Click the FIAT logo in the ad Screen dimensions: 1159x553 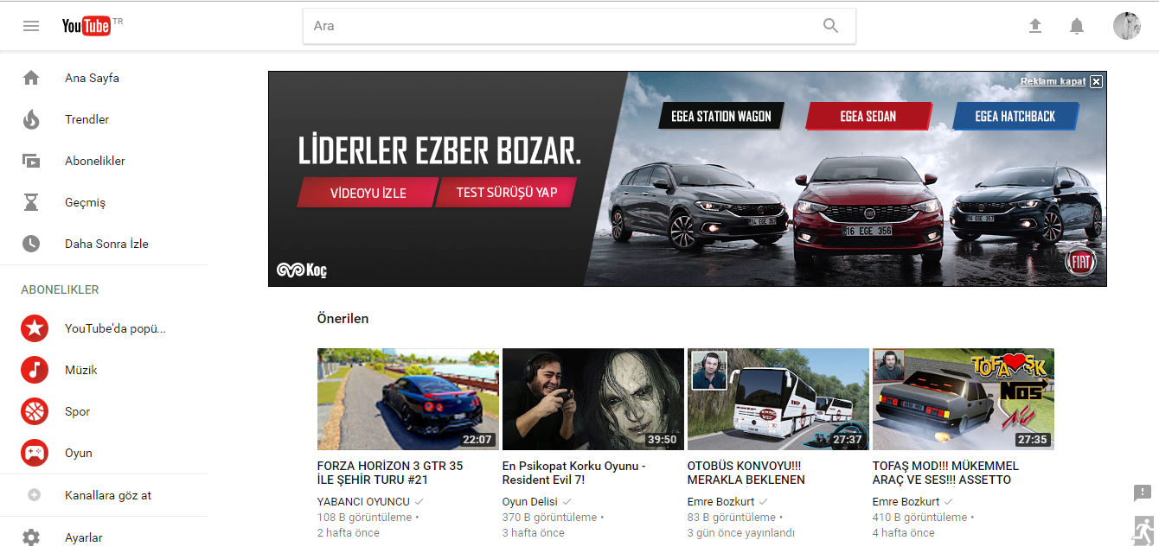(1080, 260)
